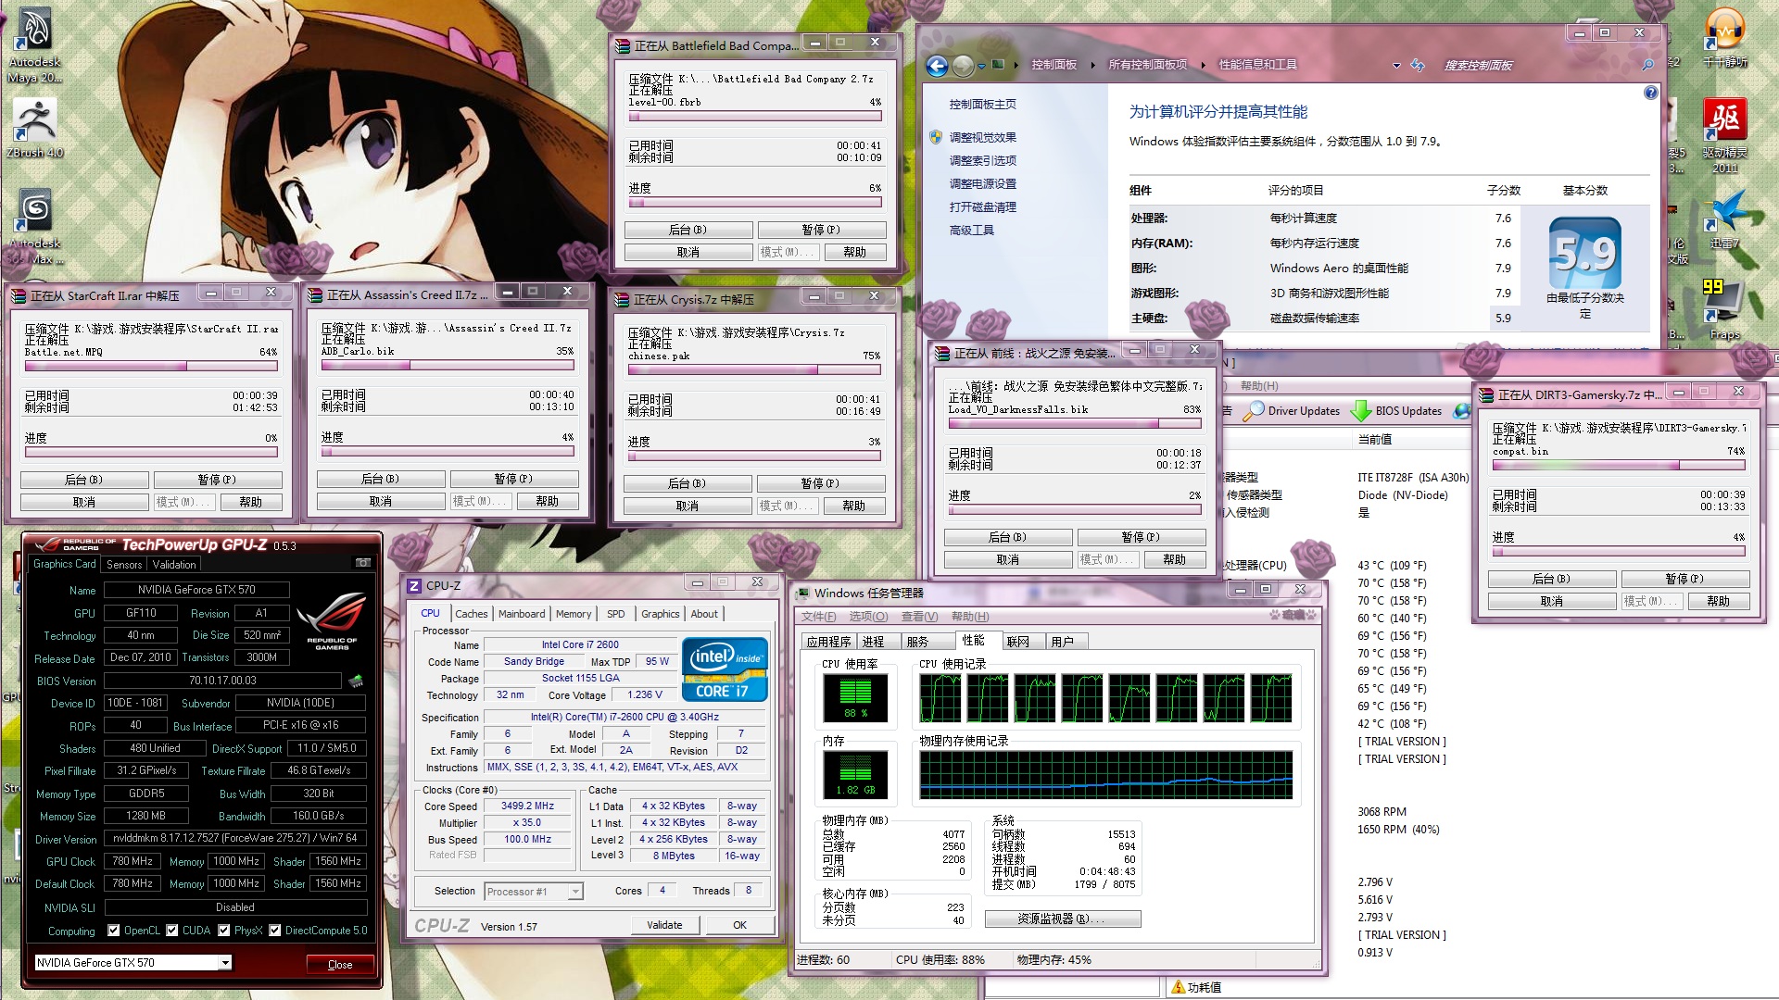Image resolution: width=1779 pixels, height=1000 pixels.
Task: Switch to the CPU-Z Memory tab
Action: tap(574, 614)
